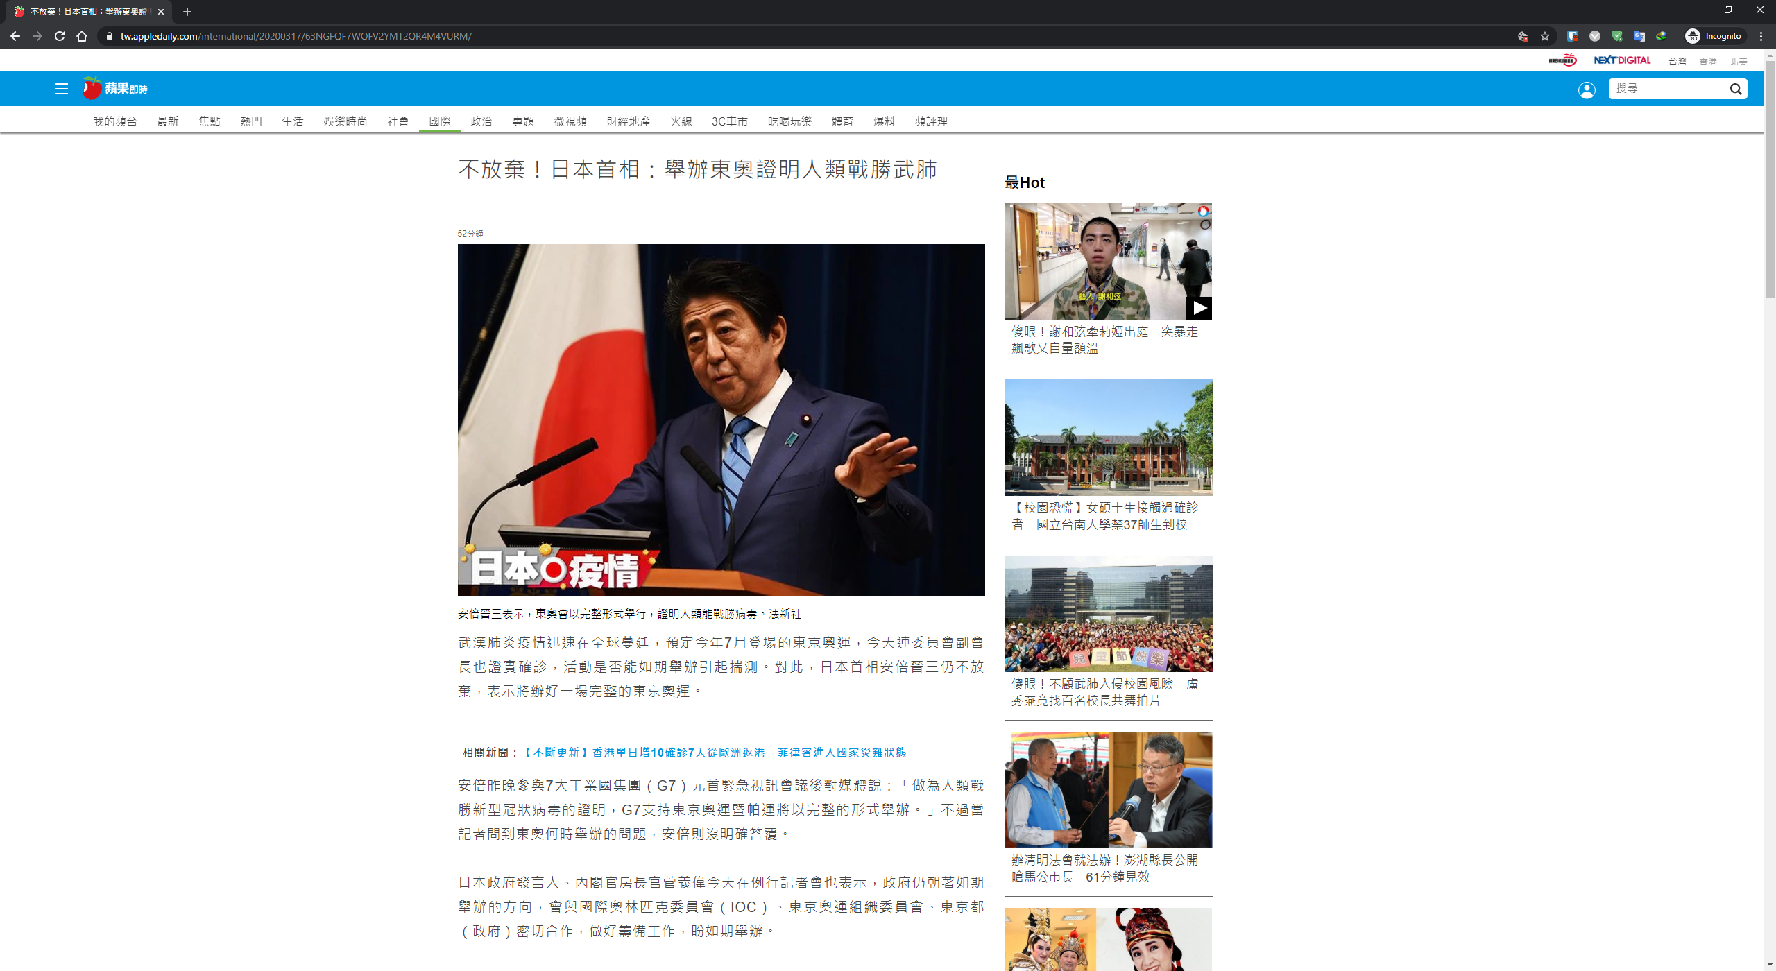
Task: Open the user account icon
Action: pos(1586,90)
